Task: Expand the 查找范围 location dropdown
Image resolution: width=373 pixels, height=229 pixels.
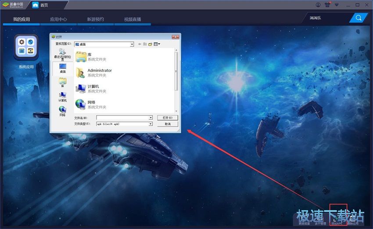Action: coord(132,44)
